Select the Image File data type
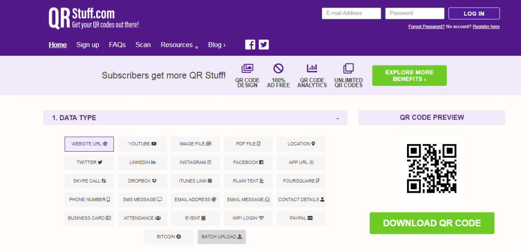 tap(195, 144)
